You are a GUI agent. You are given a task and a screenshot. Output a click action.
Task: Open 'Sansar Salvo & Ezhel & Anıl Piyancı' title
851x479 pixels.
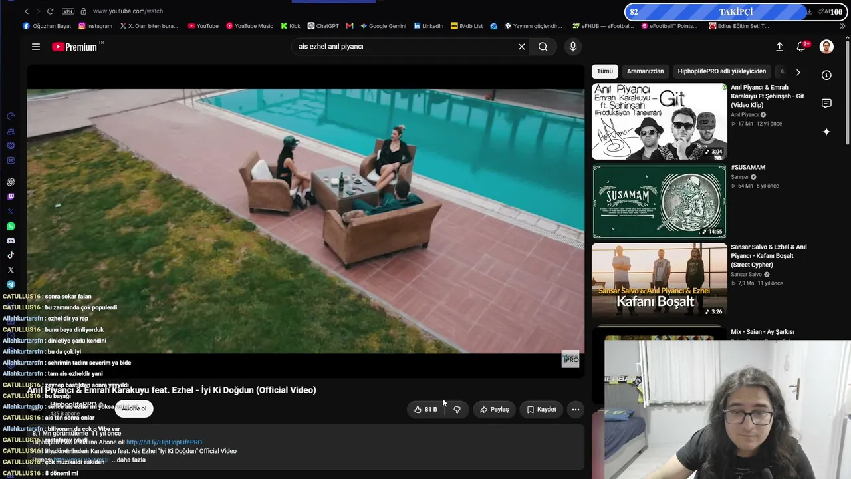pos(769,256)
